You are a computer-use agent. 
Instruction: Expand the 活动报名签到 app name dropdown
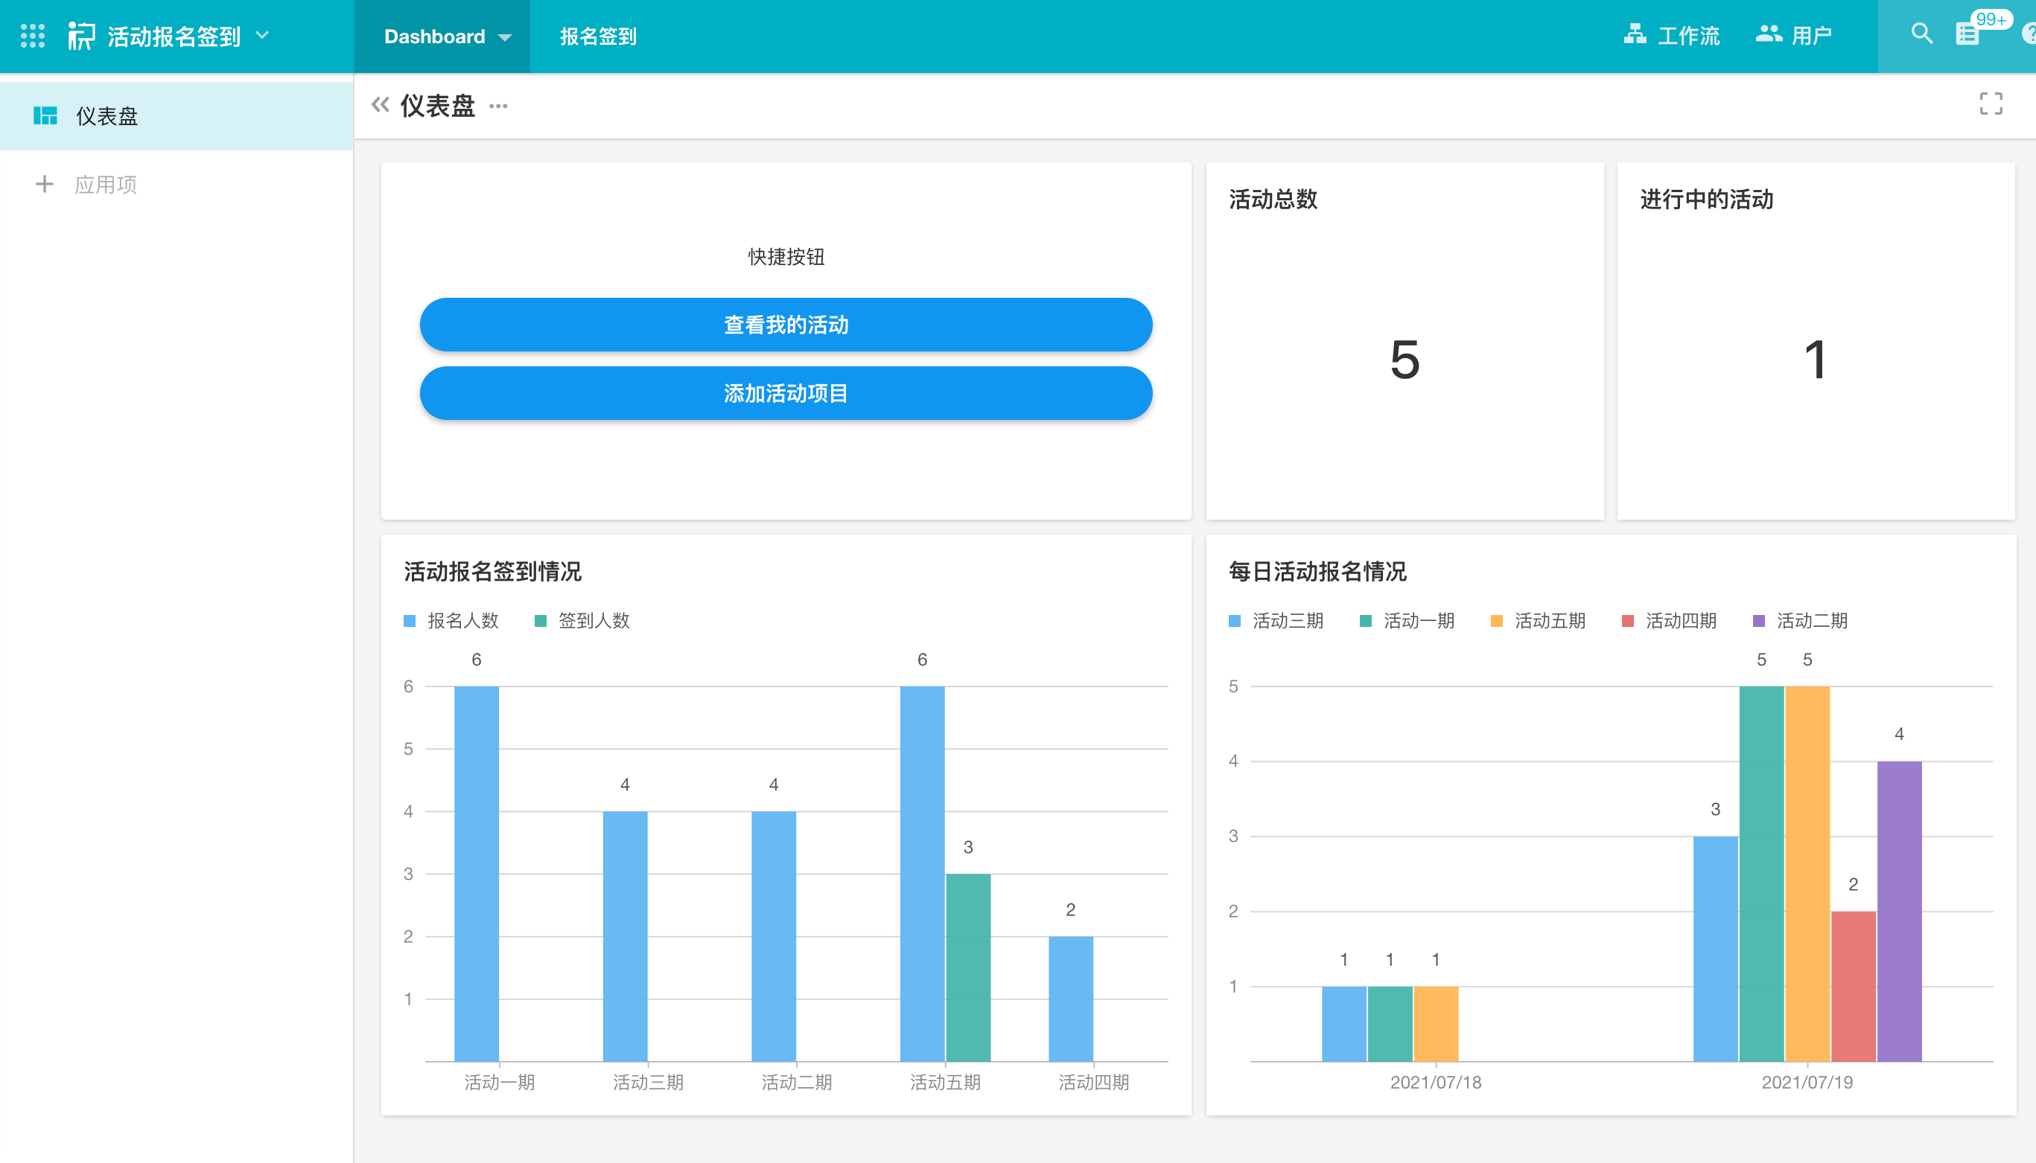pos(262,35)
